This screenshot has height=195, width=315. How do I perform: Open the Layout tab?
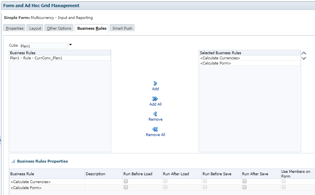(35, 28)
